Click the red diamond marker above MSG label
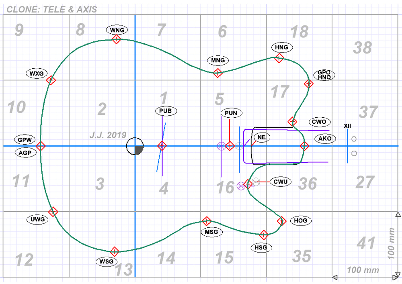Viewport: 402px width, 284px height. [206, 221]
